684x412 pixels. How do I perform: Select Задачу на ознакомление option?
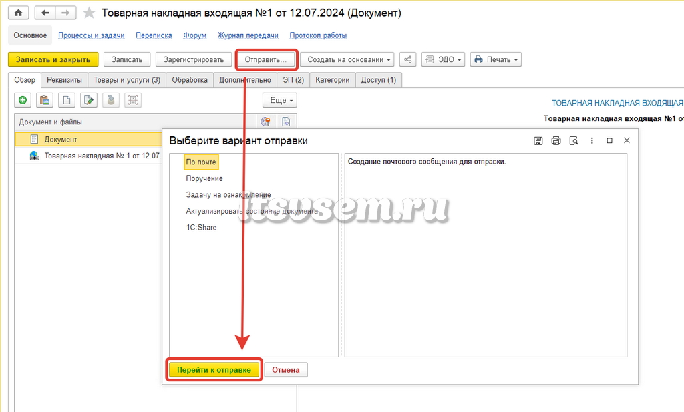click(x=228, y=195)
